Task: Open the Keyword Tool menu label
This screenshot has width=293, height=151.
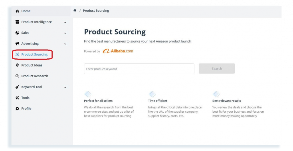Action: (x=31, y=87)
